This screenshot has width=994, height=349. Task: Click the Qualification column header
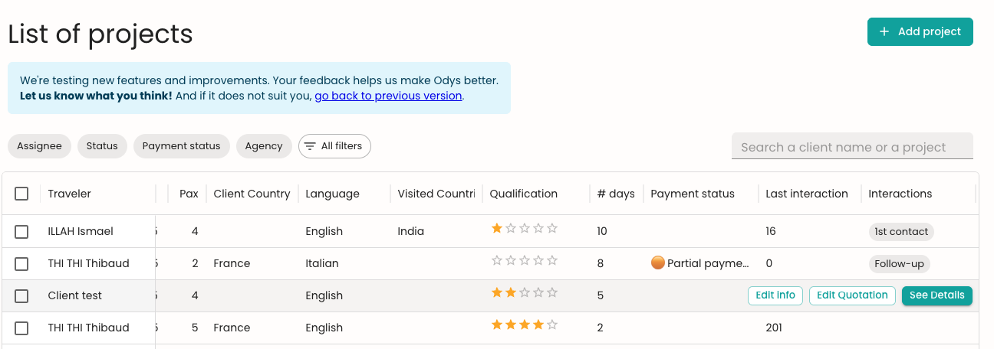523,194
